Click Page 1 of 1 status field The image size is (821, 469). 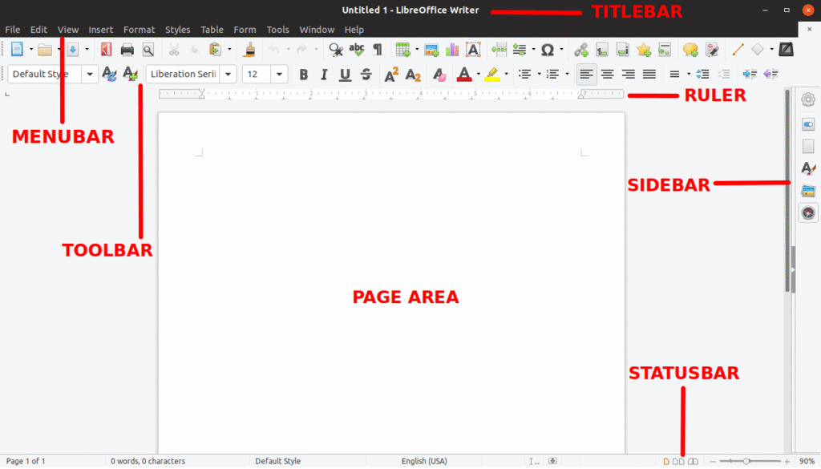coord(26,461)
